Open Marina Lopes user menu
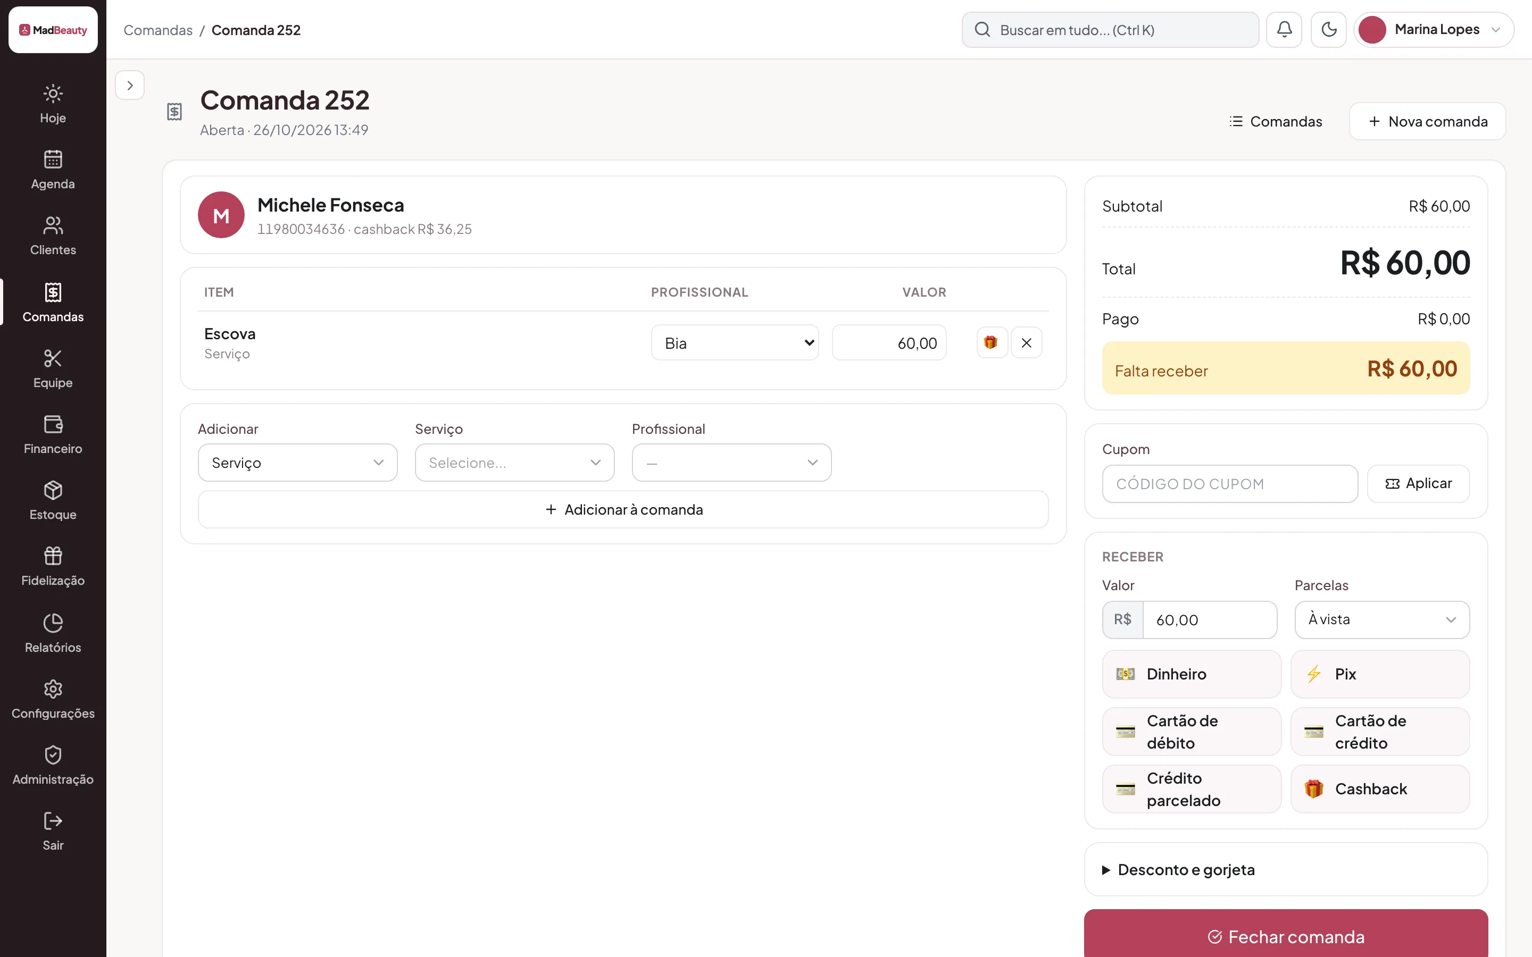Viewport: 1532px width, 957px height. coord(1434,30)
